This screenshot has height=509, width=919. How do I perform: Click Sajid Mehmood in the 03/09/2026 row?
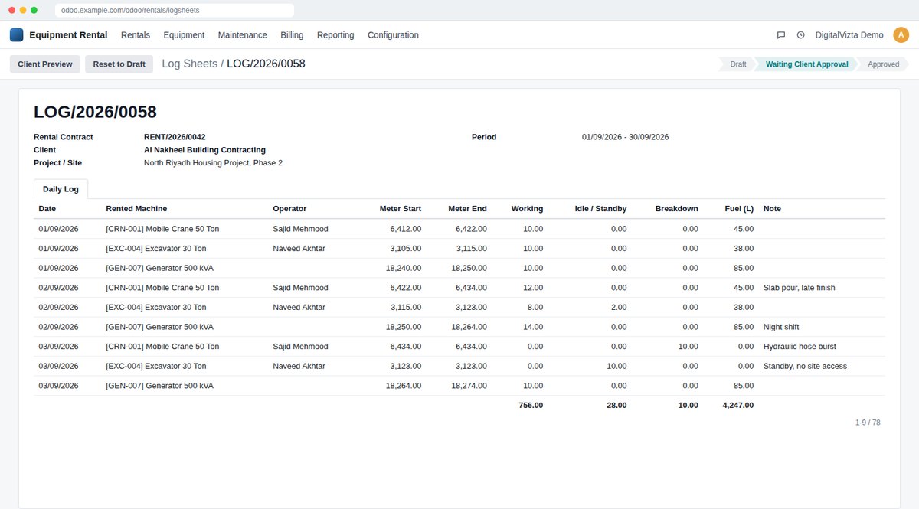[x=300, y=347]
